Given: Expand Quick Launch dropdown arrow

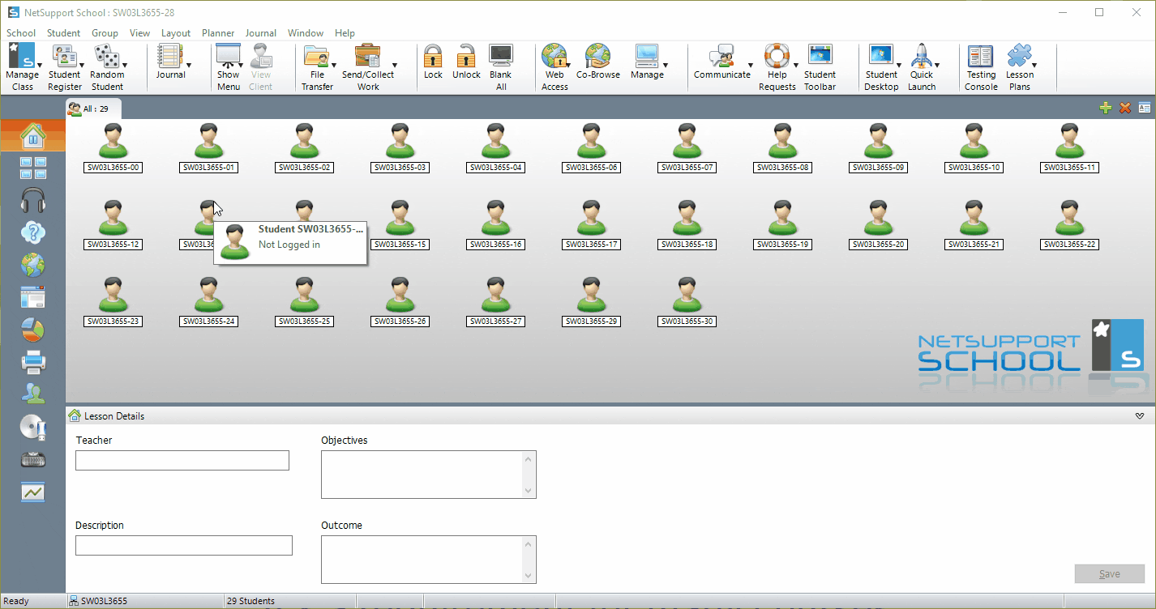Looking at the screenshot, I should tap(937, 65).
